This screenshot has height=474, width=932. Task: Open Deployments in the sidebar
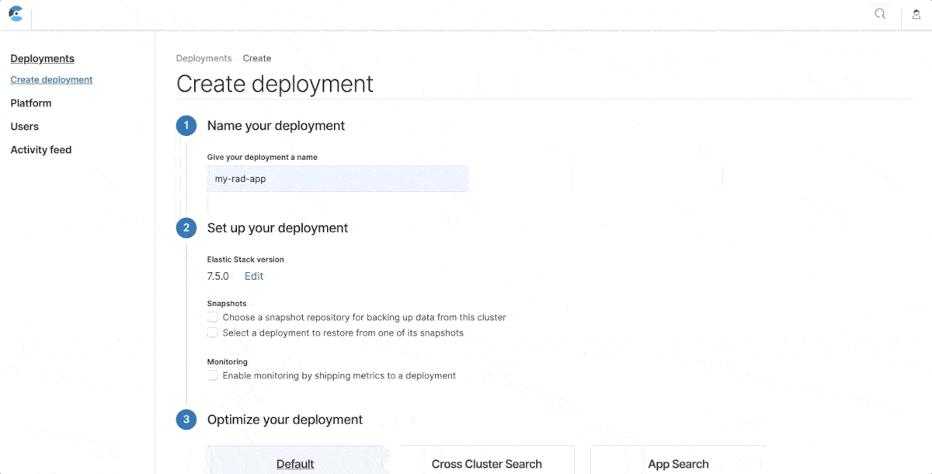point(43,58)
